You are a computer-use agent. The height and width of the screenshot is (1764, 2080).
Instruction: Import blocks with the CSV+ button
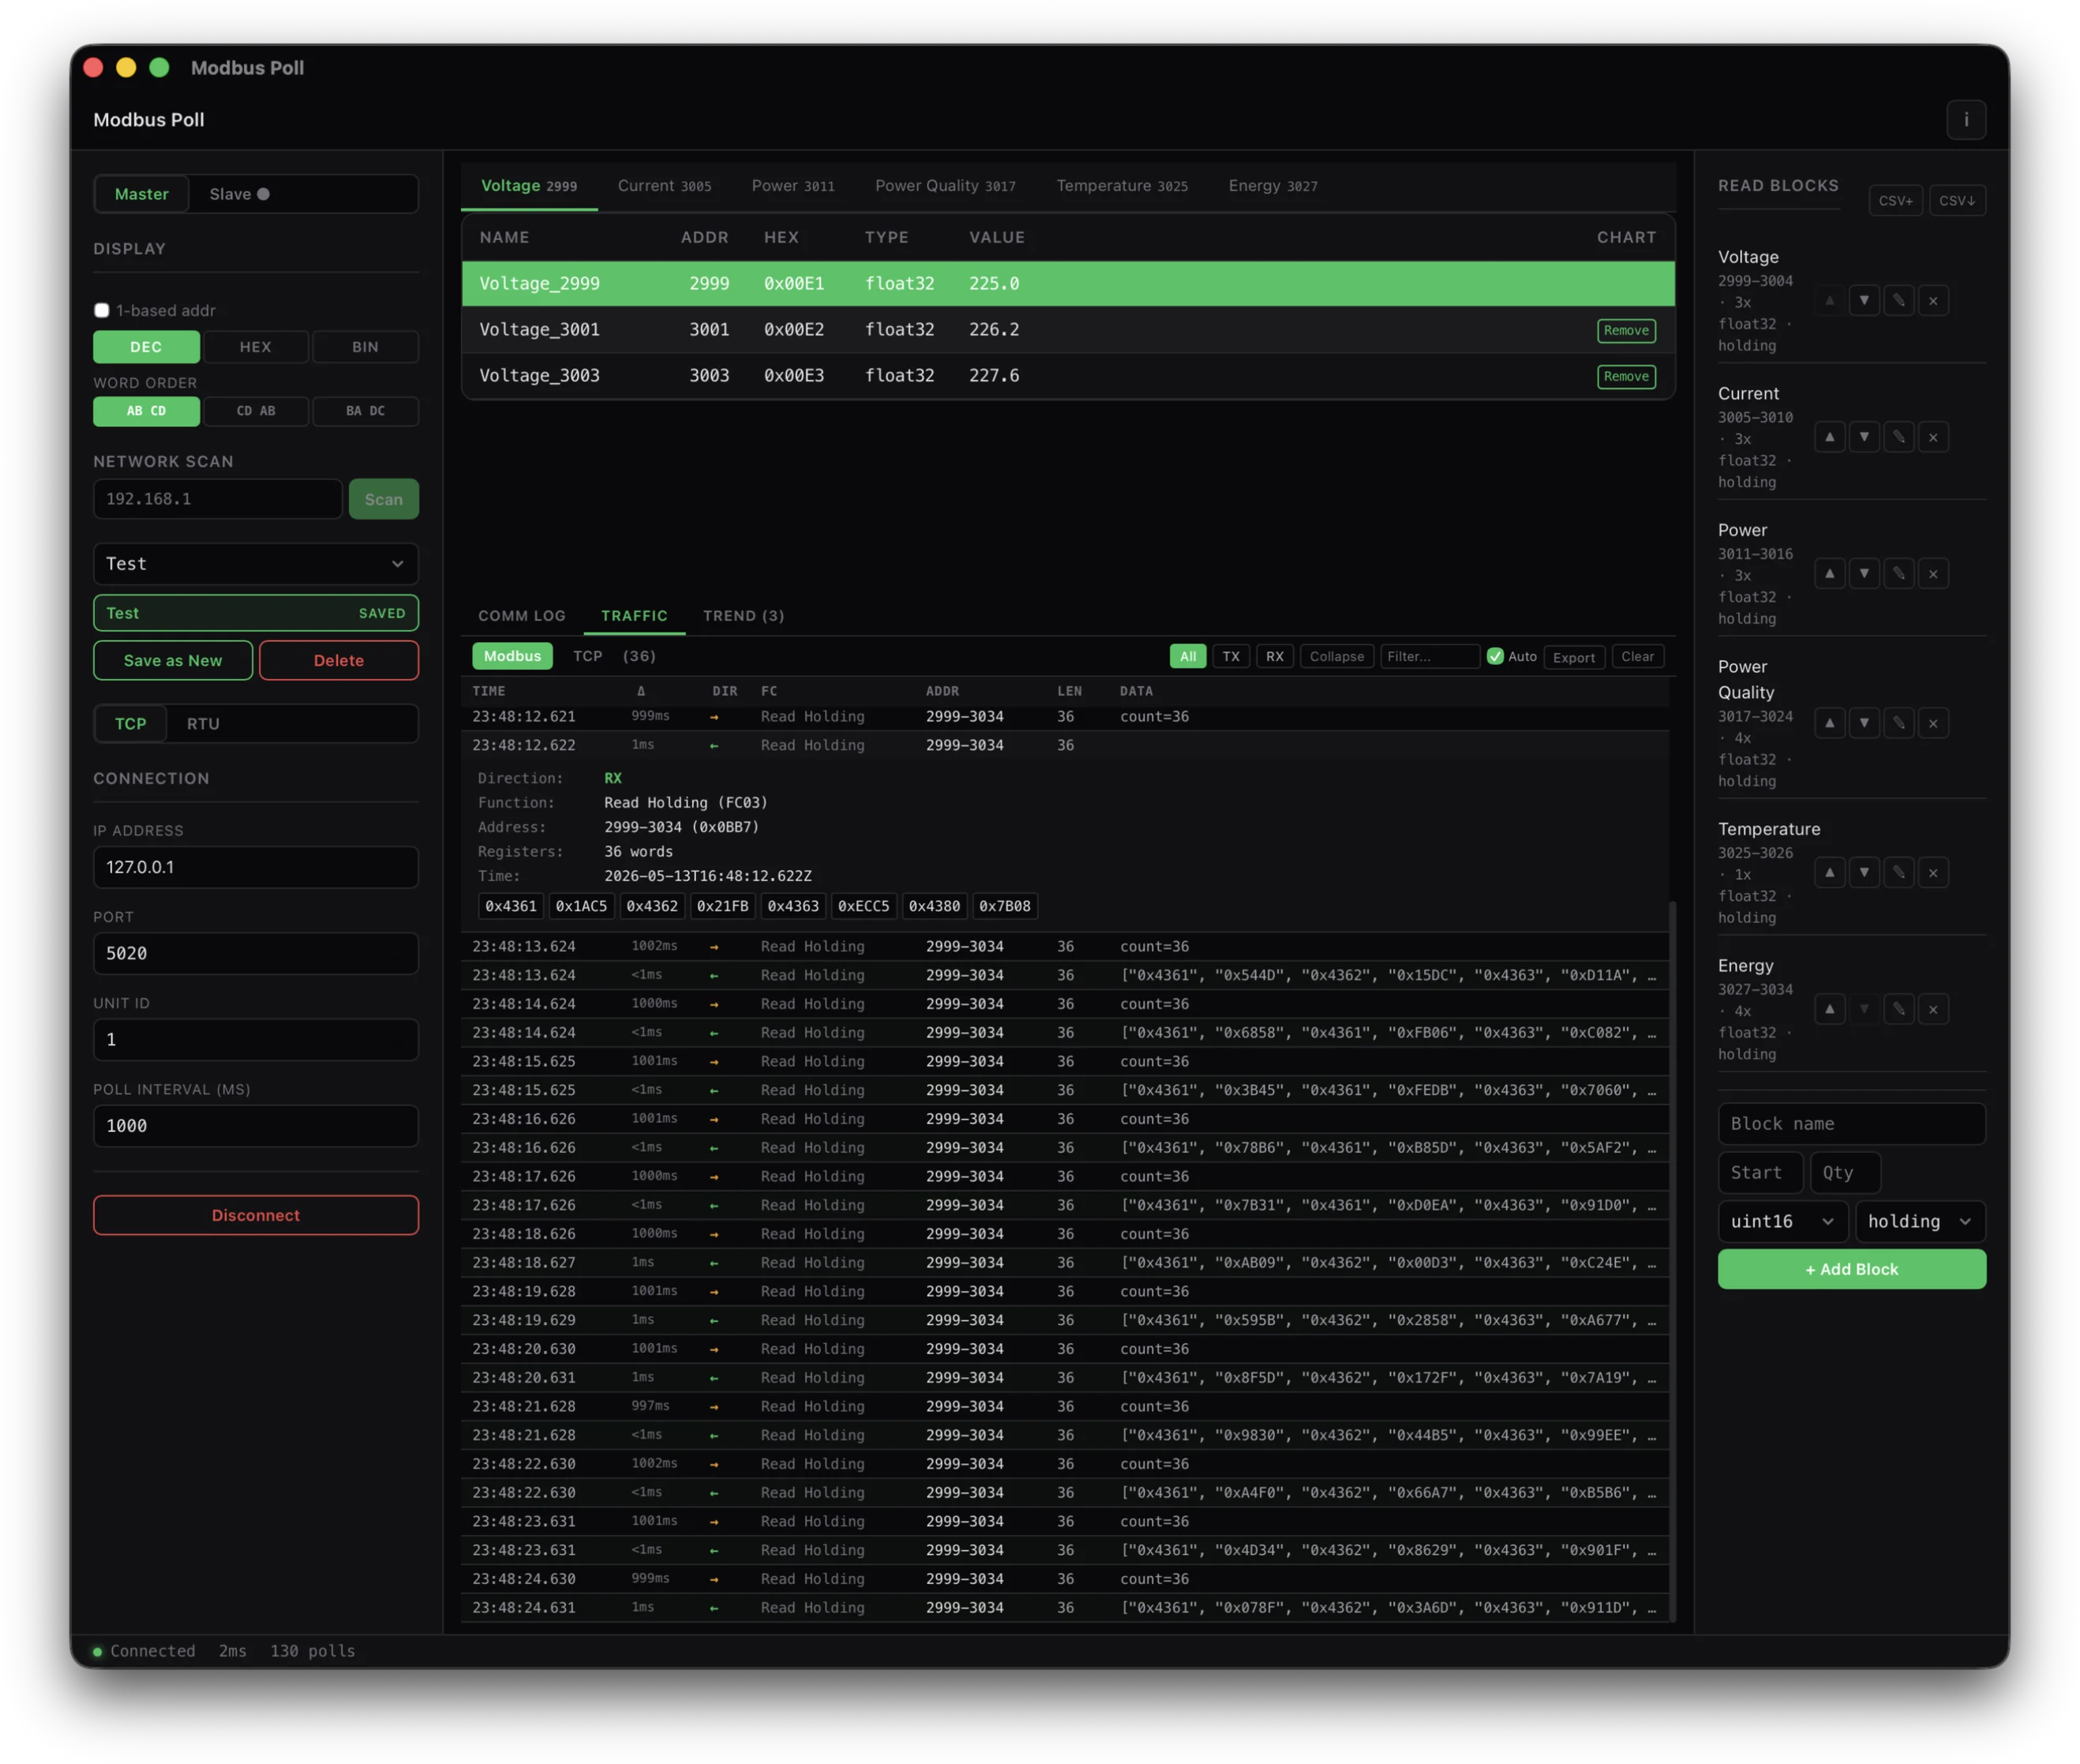pyautogui.click(x=1895, y=200)
